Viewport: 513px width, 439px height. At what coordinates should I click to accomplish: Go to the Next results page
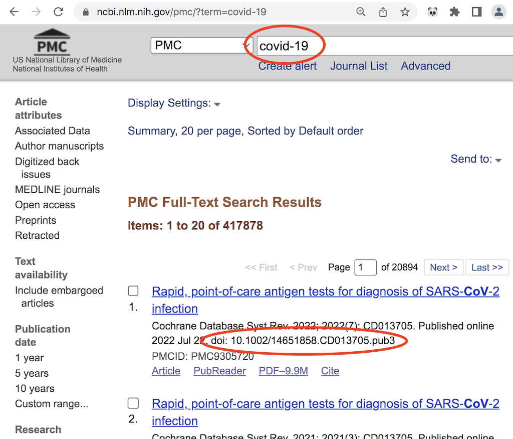point(443,267)
